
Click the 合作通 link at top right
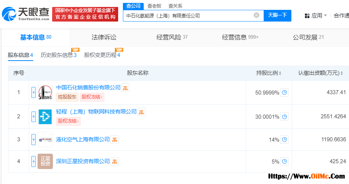(341, 15)
